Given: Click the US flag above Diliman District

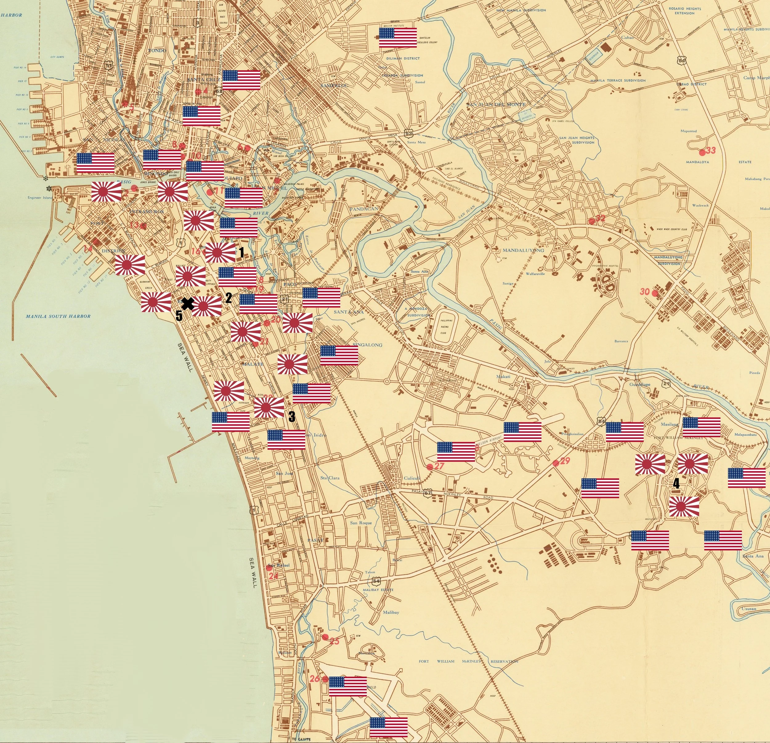Looking at the screenshot, I should click(398, 38).
